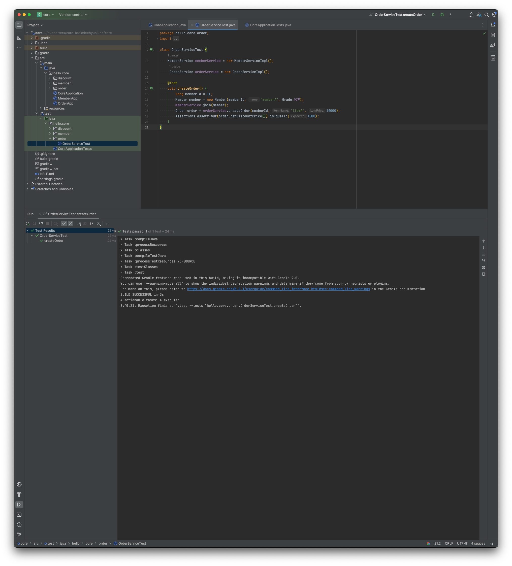Click OrderServiceTest breadcrumb in navigation bar

click(x=130, y=544)
